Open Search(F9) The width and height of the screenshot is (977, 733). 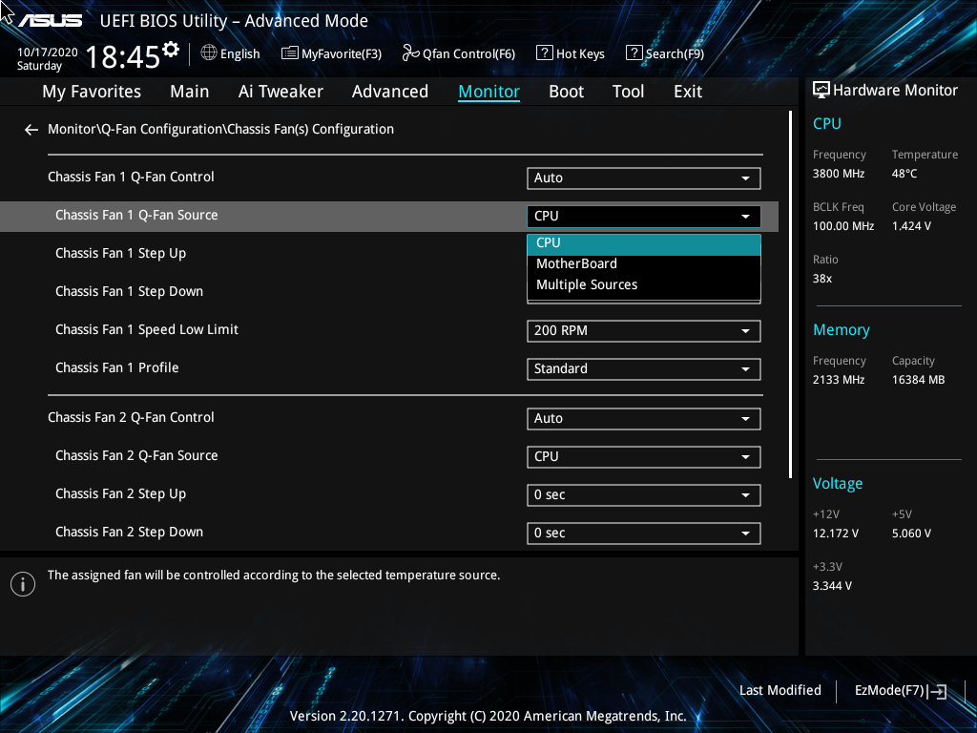(x=665, y=53)
